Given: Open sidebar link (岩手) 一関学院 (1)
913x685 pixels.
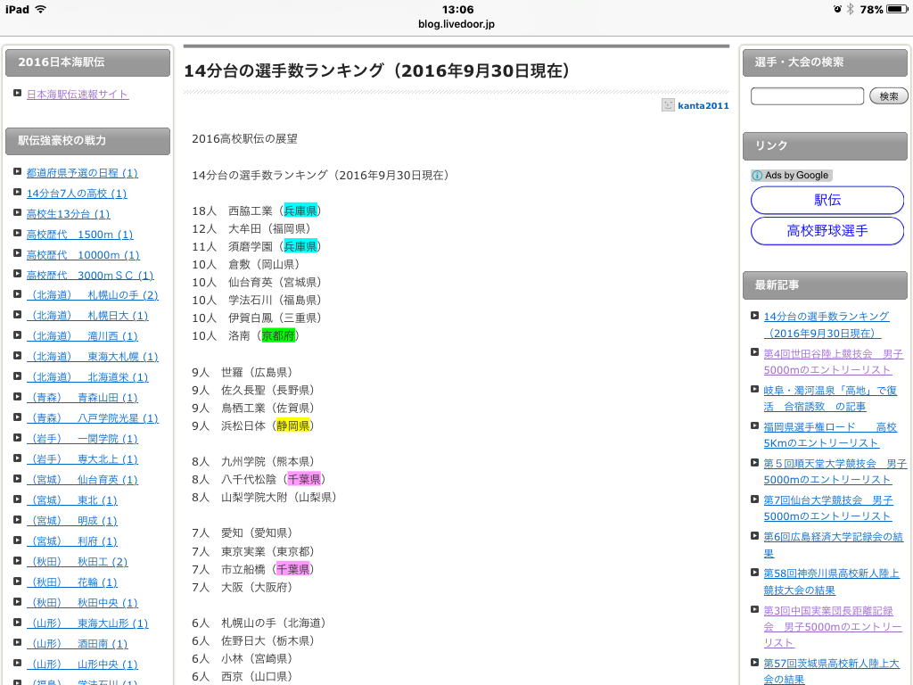Looking at the screenshot, I should tap(82, 438).
